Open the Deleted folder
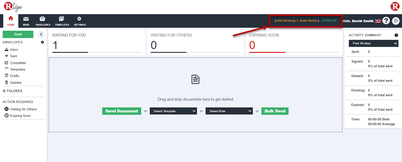 (16, 83)
